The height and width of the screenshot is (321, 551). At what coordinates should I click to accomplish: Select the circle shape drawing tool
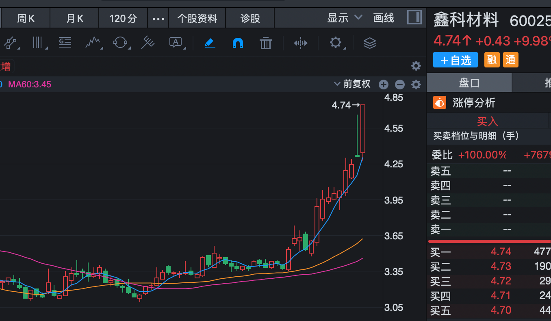120,42
